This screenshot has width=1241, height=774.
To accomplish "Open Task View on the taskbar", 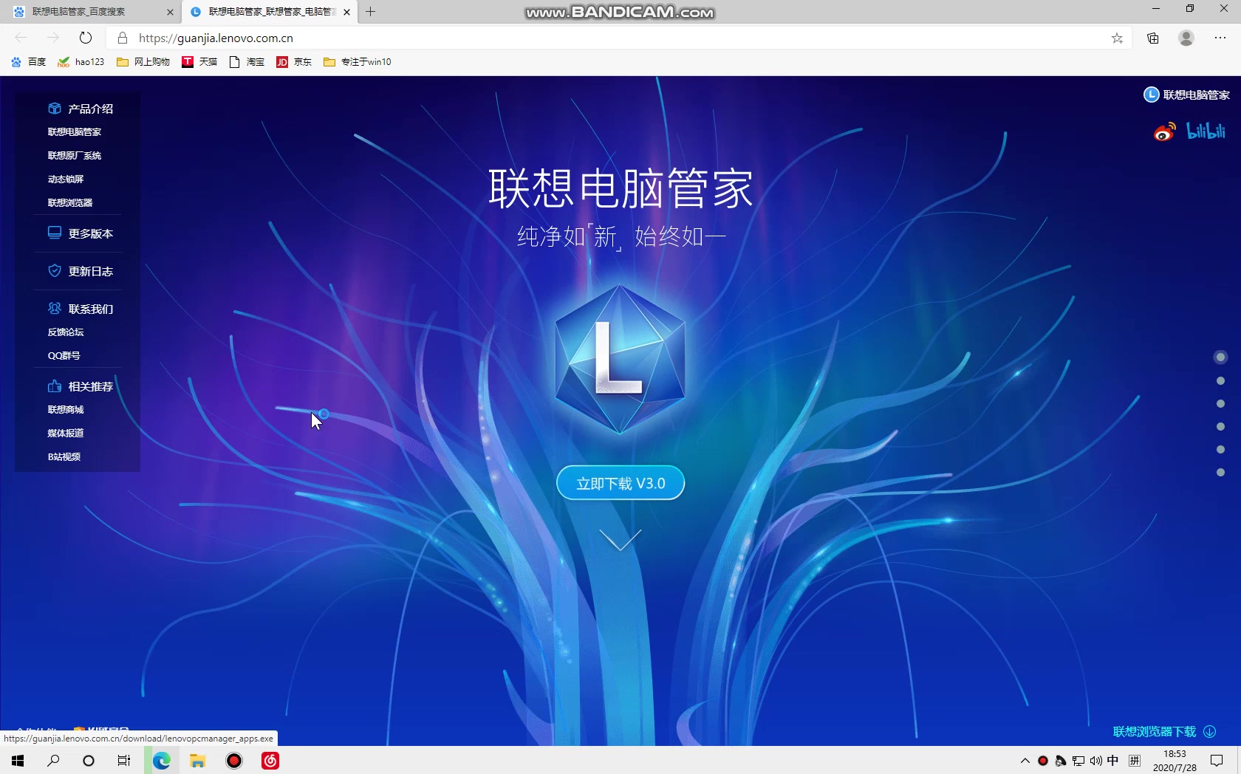I will coord(124,761).
